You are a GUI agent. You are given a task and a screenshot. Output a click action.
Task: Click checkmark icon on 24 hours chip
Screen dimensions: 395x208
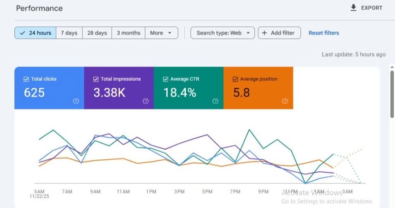[x=22, y=33]
